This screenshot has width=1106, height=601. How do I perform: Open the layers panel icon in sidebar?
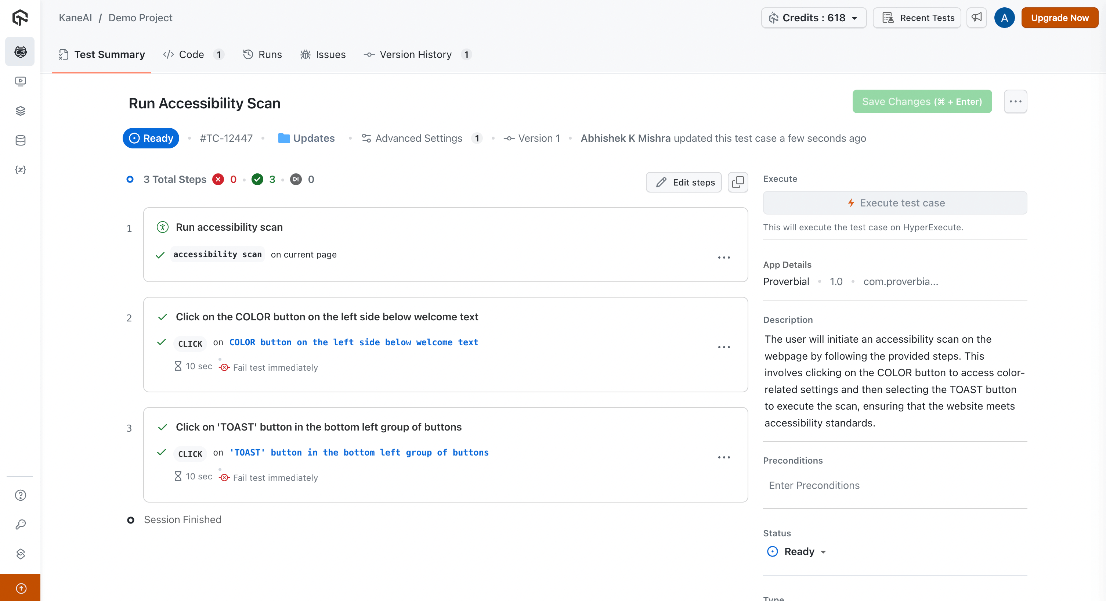tap(20, 111)
